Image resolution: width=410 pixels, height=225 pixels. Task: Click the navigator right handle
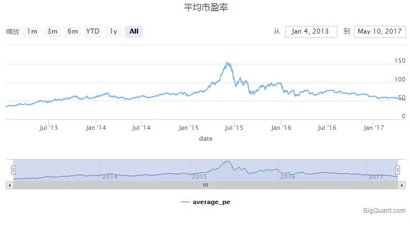point(397,170)
